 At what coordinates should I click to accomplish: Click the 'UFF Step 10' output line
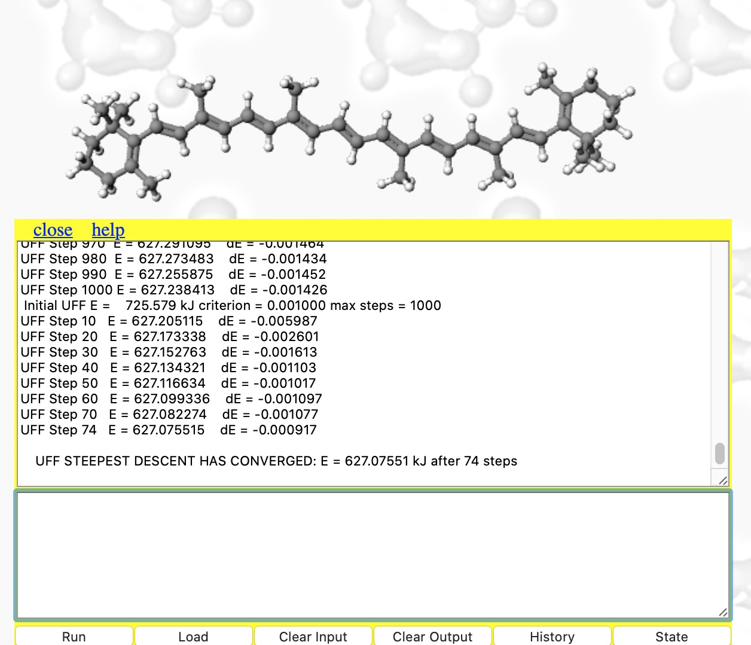click(x=169, y=321)
